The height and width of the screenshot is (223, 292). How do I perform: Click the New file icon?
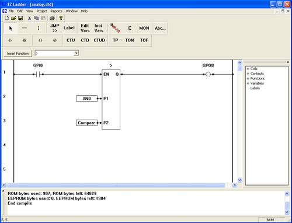[6, 18]
